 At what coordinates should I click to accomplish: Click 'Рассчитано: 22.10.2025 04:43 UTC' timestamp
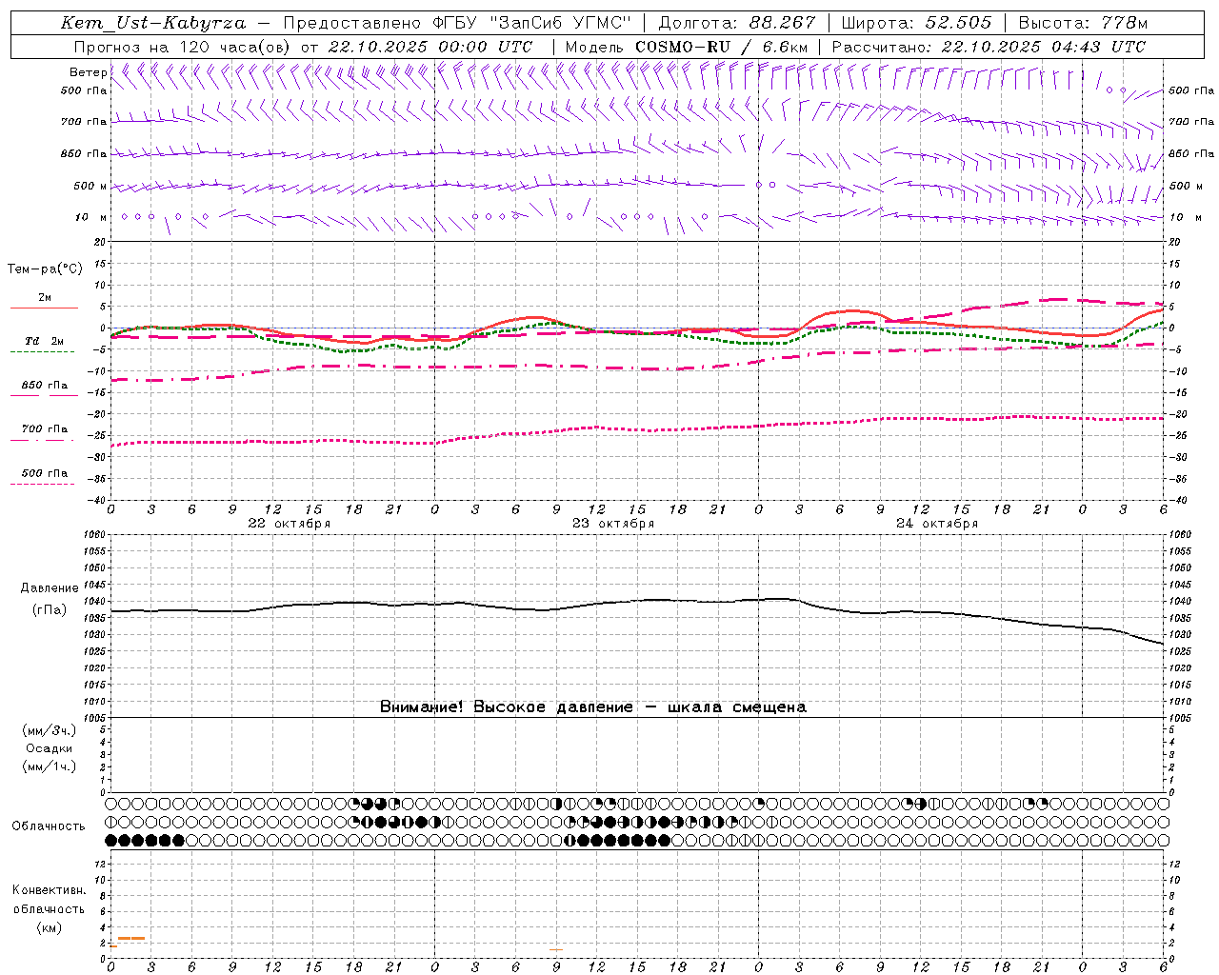989,47
